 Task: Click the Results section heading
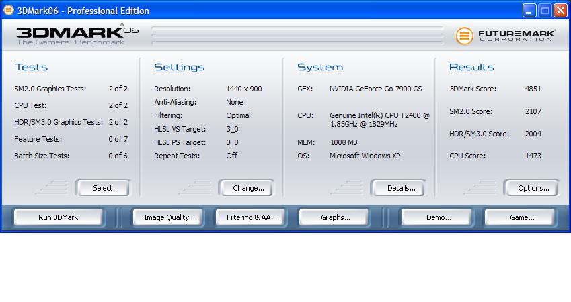click(x=471, y=67)
